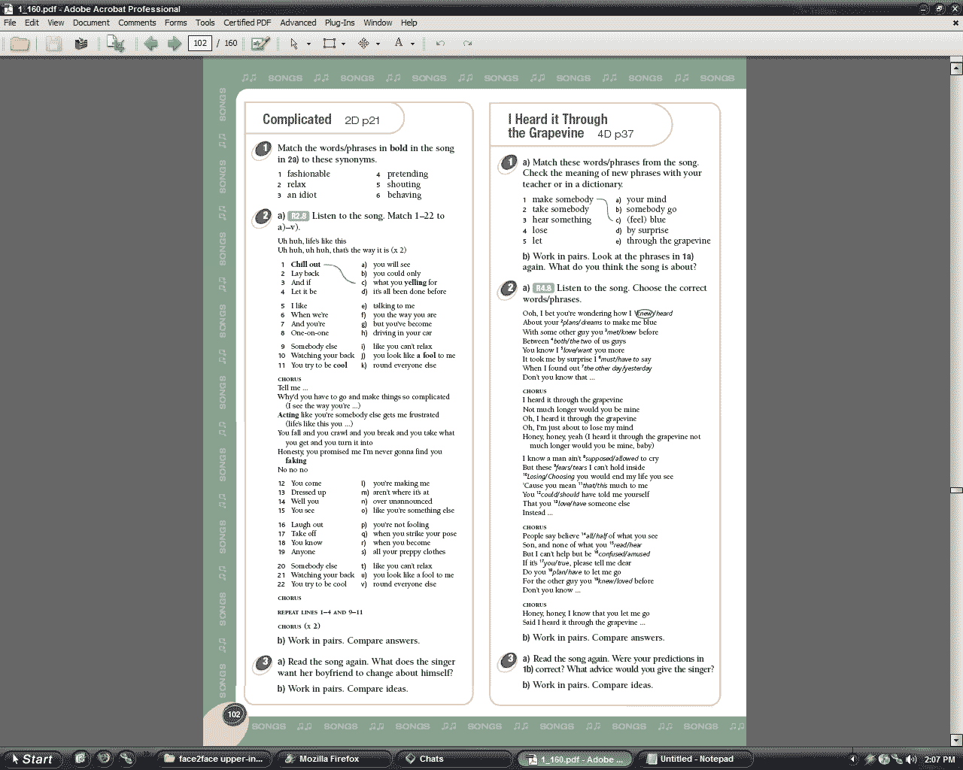Image resolution: width=963 pixels, height=770 pixels.
Task: Expand dropdown arrow beside text A tool
Action: point(412,44)
